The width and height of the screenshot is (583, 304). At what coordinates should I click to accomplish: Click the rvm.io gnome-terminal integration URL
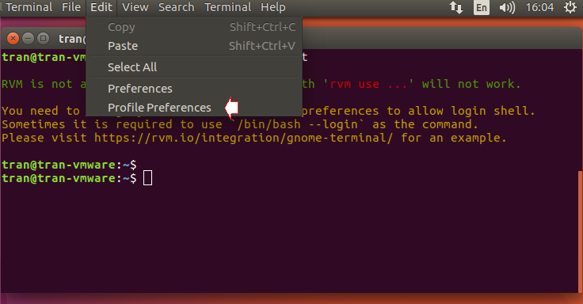point(243,138)
